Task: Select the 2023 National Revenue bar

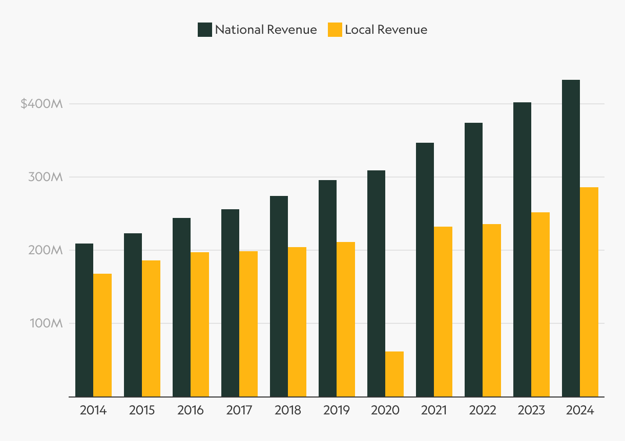Action: [x=522, y=249]
